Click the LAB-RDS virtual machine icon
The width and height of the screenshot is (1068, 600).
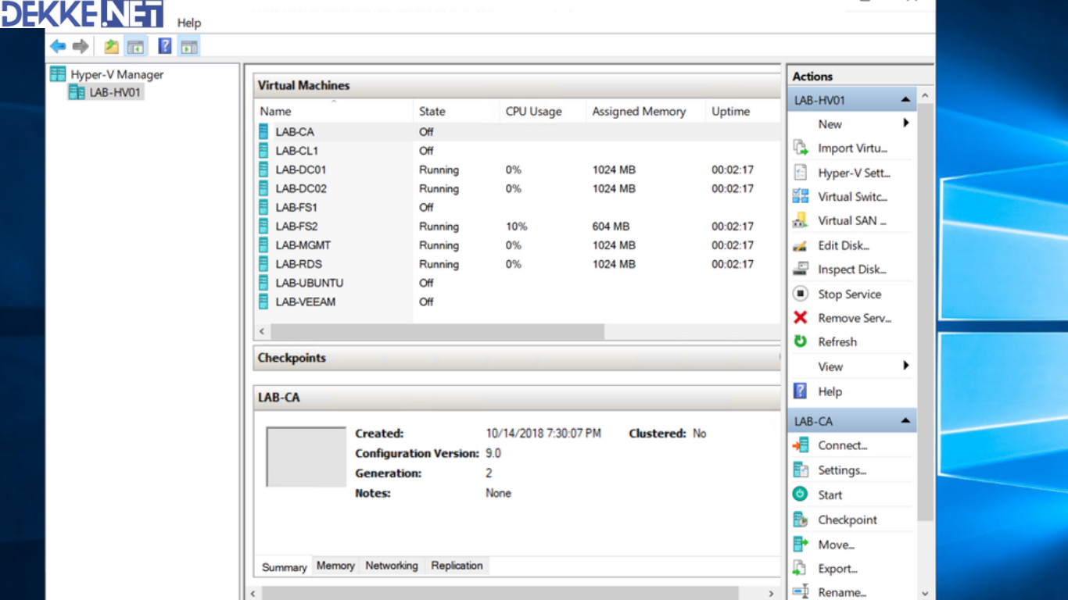click(x=263, y=264)
